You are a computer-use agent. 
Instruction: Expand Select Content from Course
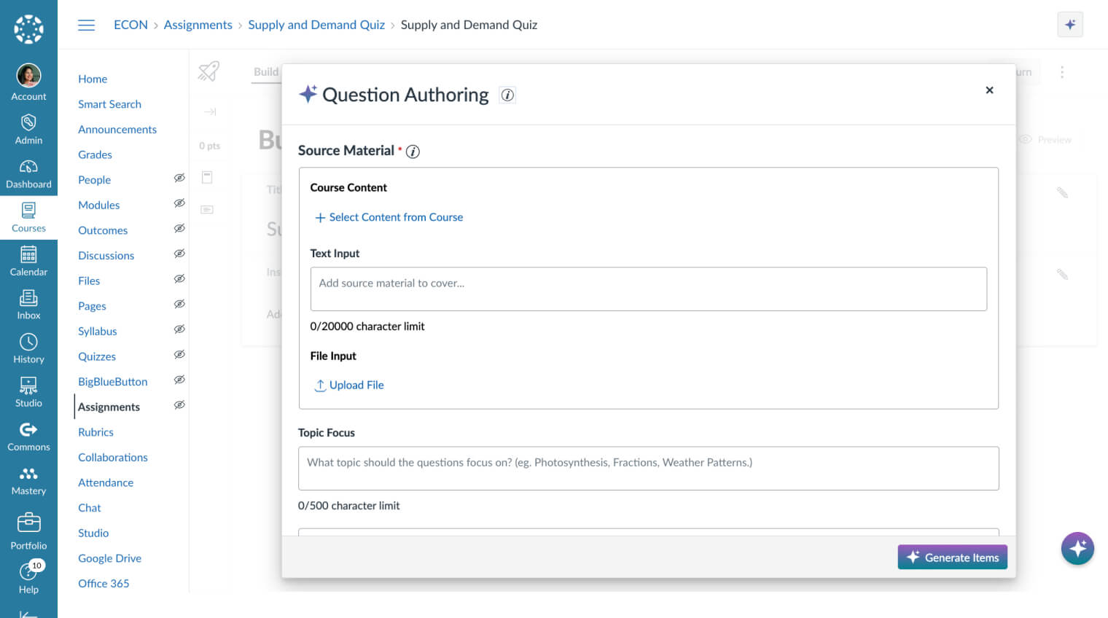(389, 217)
